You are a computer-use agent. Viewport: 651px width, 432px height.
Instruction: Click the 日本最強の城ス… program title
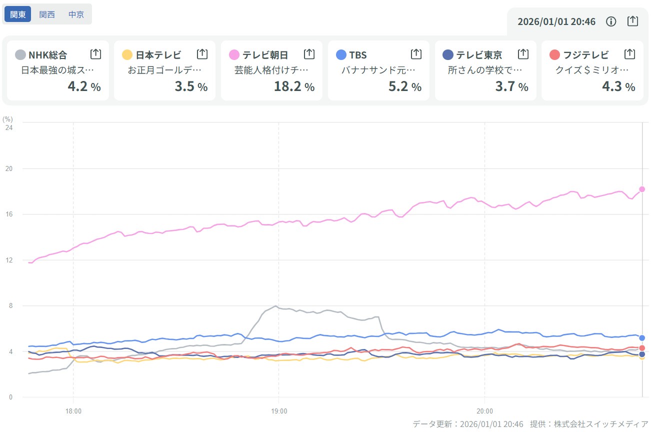coord(57,70)
